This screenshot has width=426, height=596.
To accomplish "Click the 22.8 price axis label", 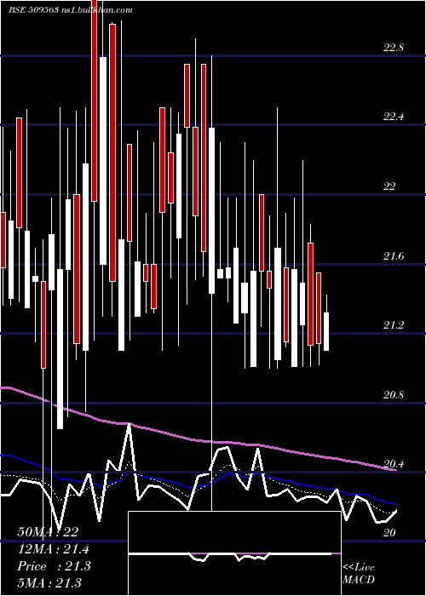I will (394, 48).
